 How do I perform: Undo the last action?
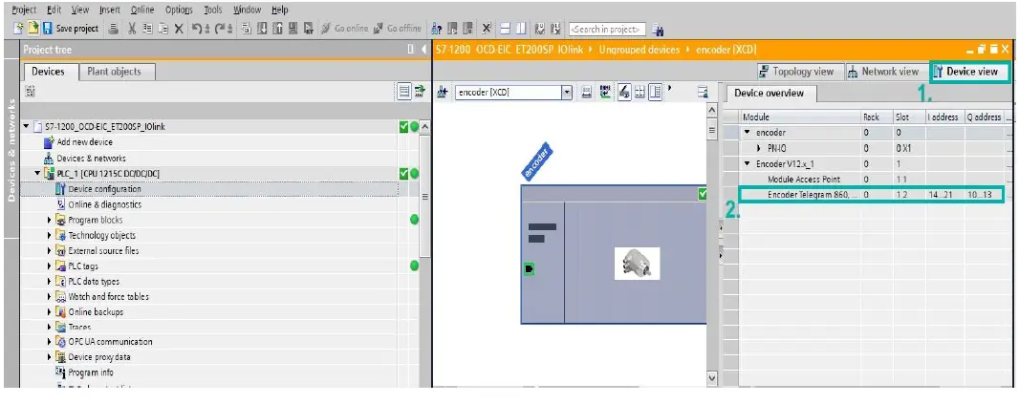[x=198, y=28]
